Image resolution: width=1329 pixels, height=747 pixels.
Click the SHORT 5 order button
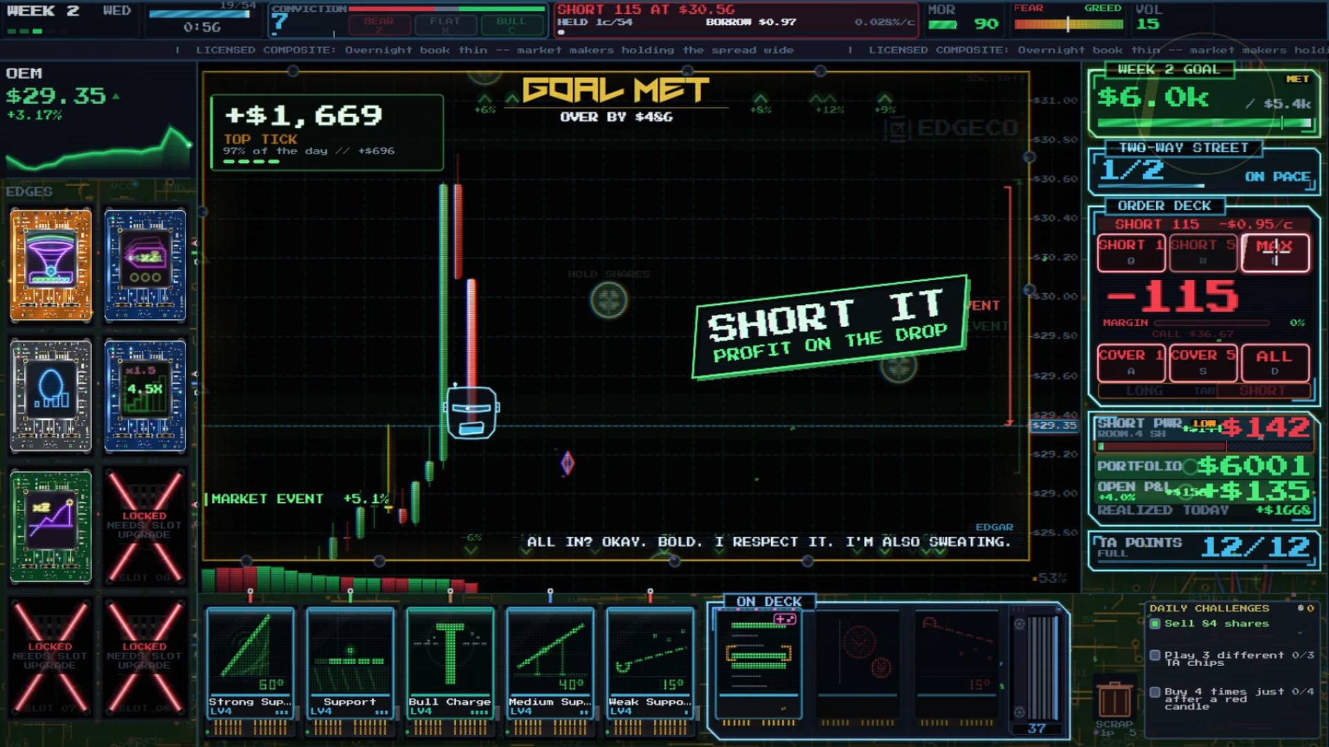click(x=1202, y=252)
